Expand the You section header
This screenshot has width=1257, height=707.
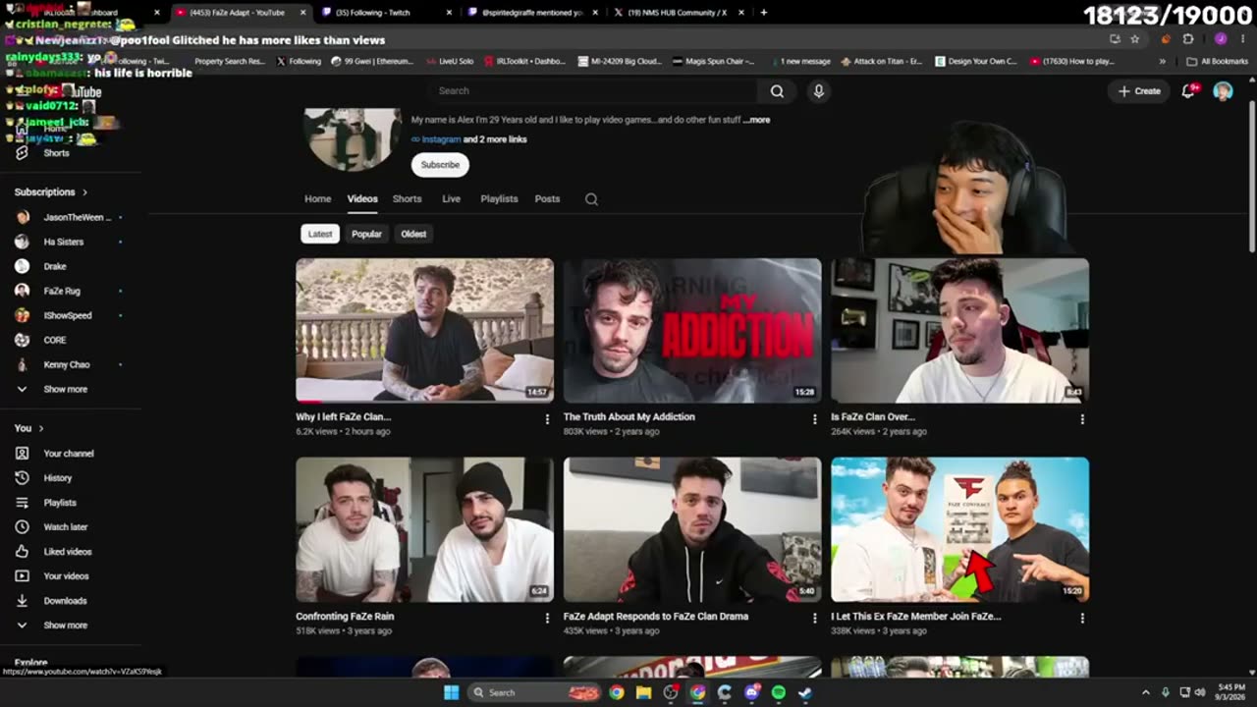(x=29, y=428)
